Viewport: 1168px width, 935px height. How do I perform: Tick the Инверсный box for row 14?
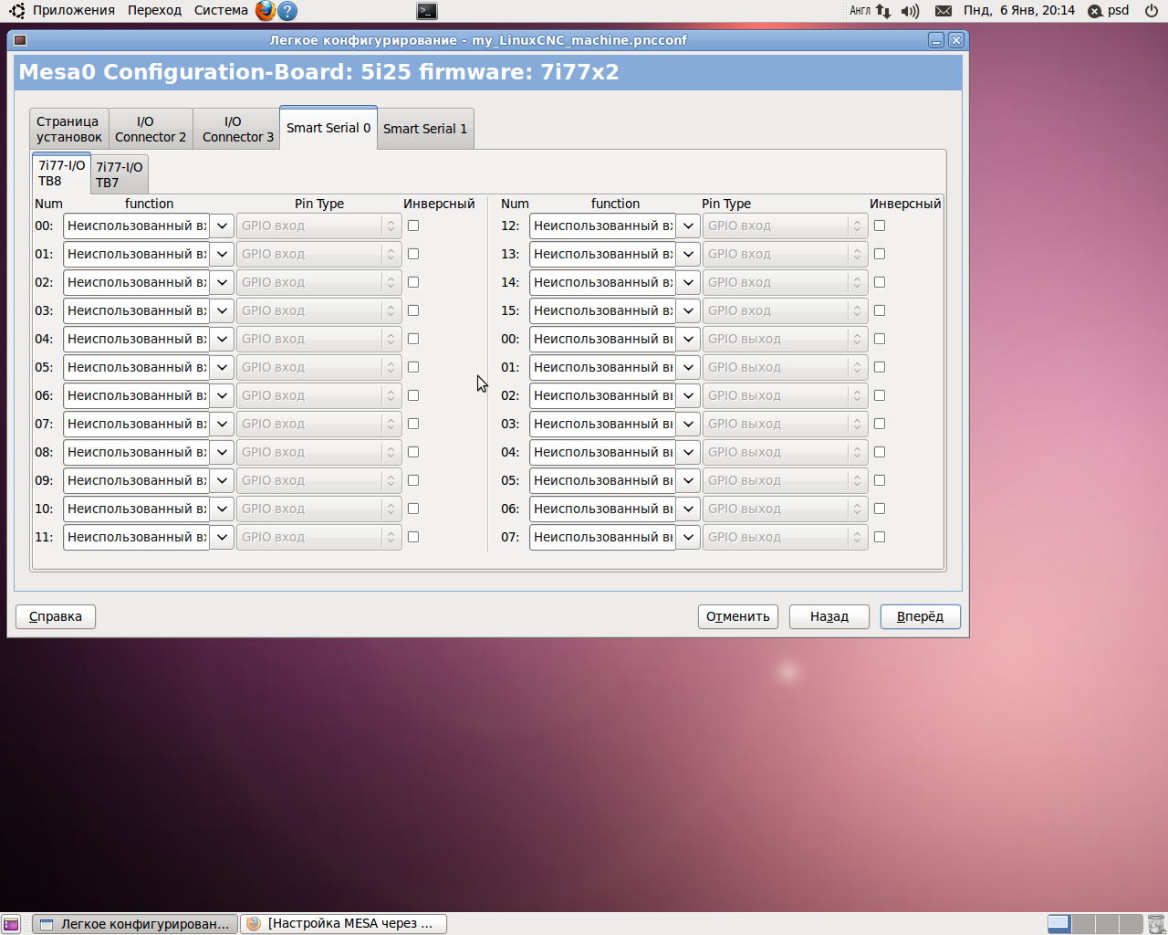point(880,282)
